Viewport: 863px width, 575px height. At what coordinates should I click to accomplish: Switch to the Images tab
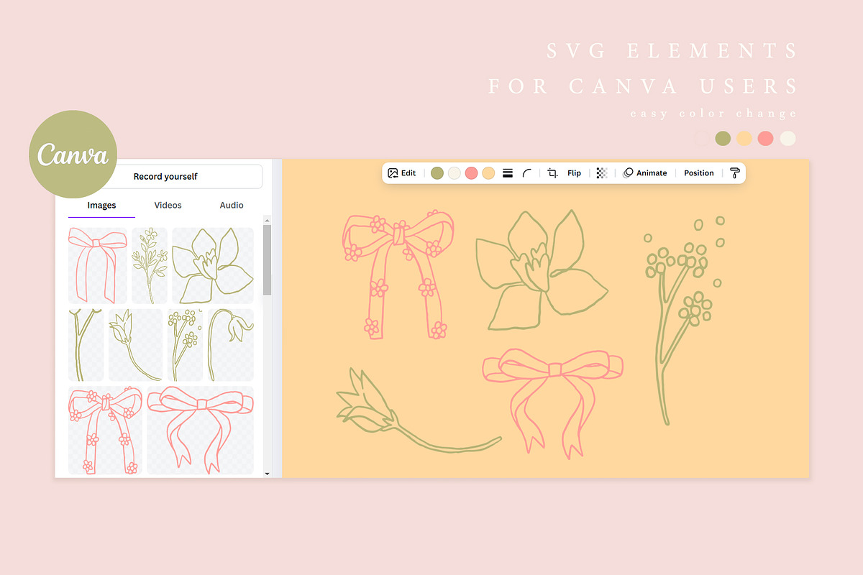pyautogui.click(x=101, y=206)
